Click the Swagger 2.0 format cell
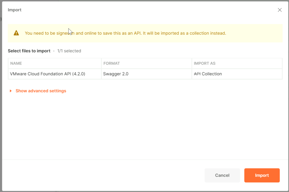This screenshot has height=192, width=289. pos(116,74)
